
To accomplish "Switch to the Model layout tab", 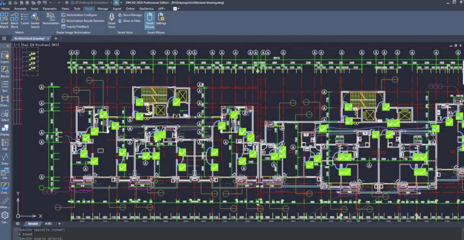I will pyautogui.click(x=33, y=224).
